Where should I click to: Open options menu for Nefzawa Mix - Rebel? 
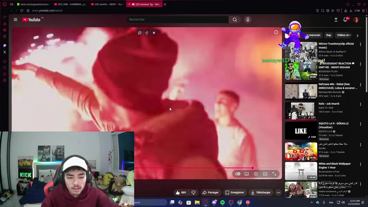(x=360, y=85)
